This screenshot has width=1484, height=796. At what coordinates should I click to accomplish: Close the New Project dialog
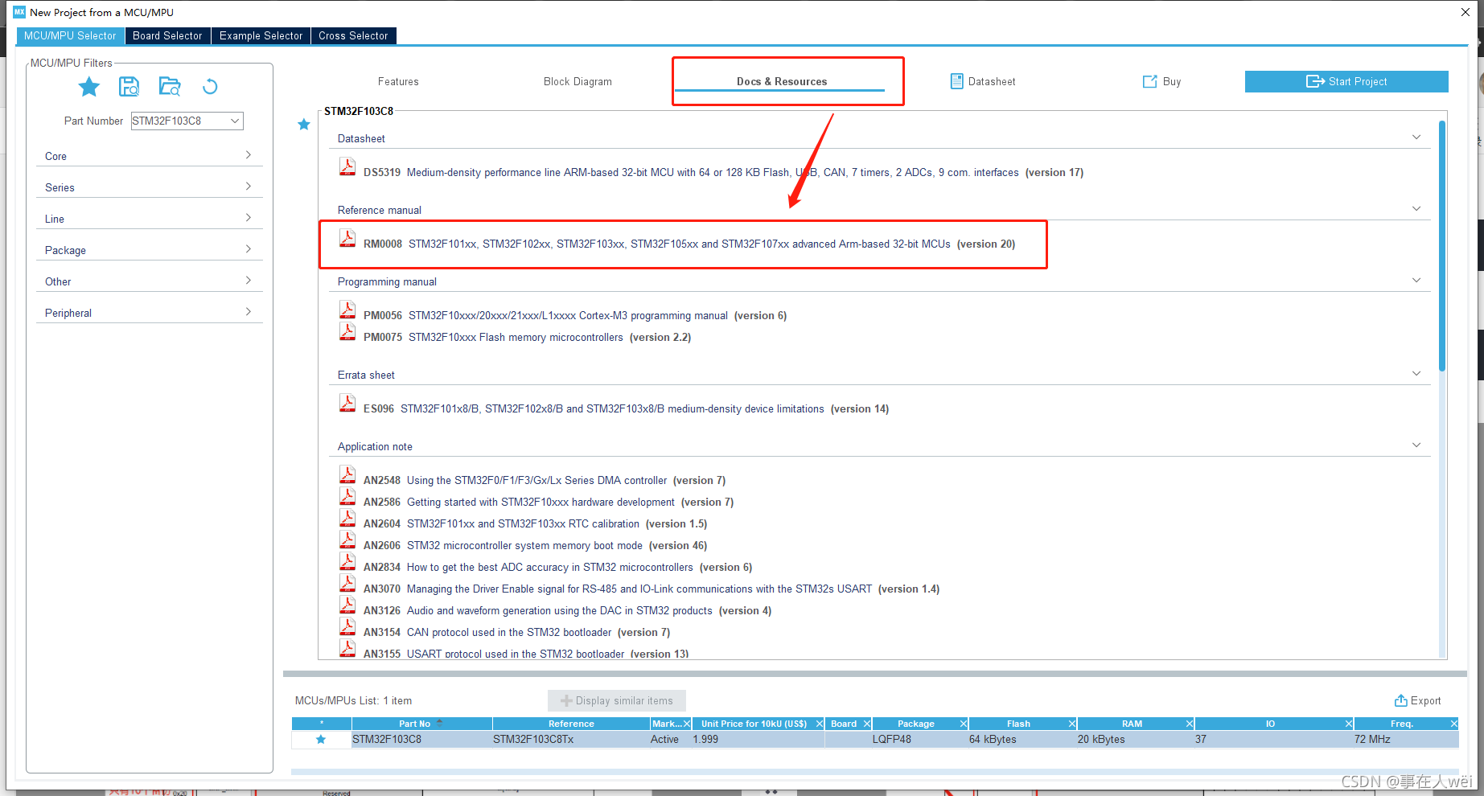1466,12
